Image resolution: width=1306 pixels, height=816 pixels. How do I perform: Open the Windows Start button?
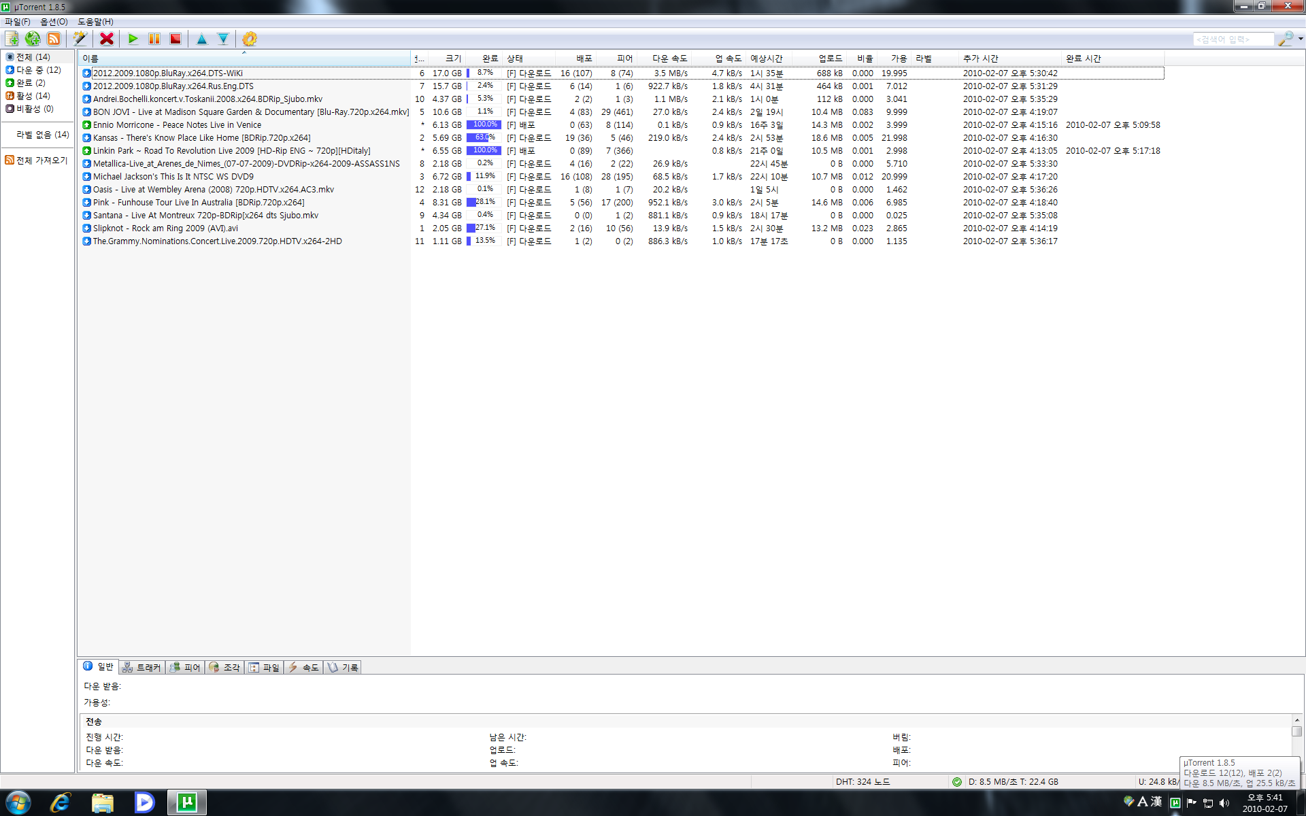(x=18, y=803)
